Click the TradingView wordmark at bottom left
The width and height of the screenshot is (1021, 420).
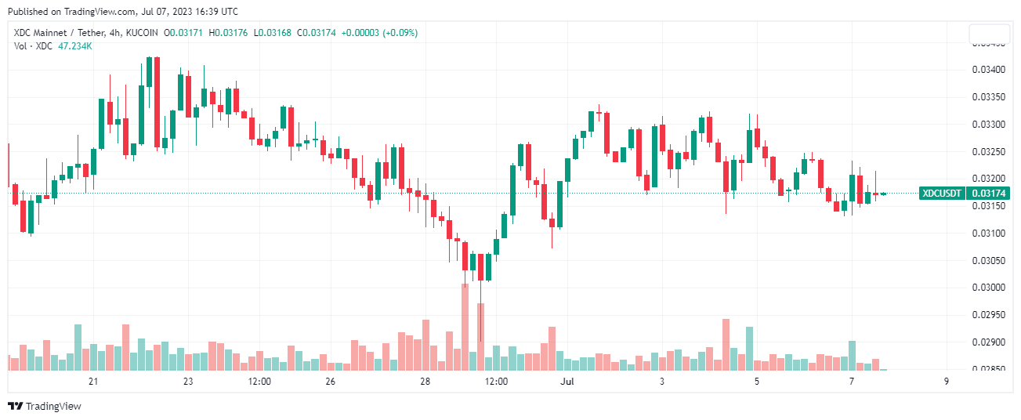point(53,406)
